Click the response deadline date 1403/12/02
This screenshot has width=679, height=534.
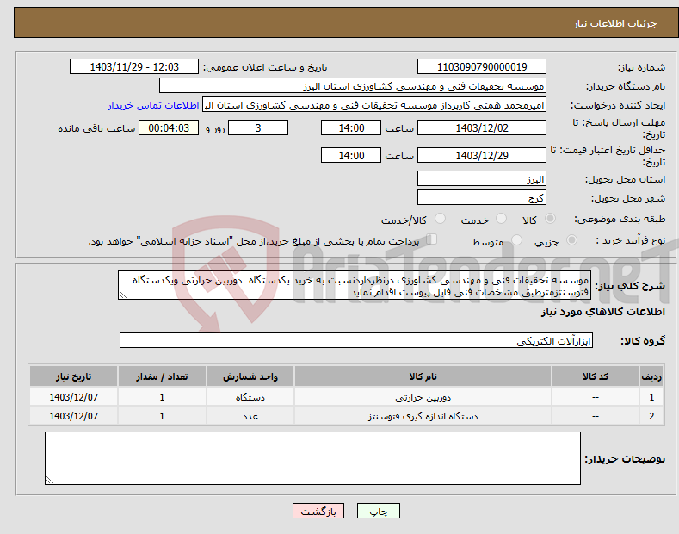click(x=482, y=127)
